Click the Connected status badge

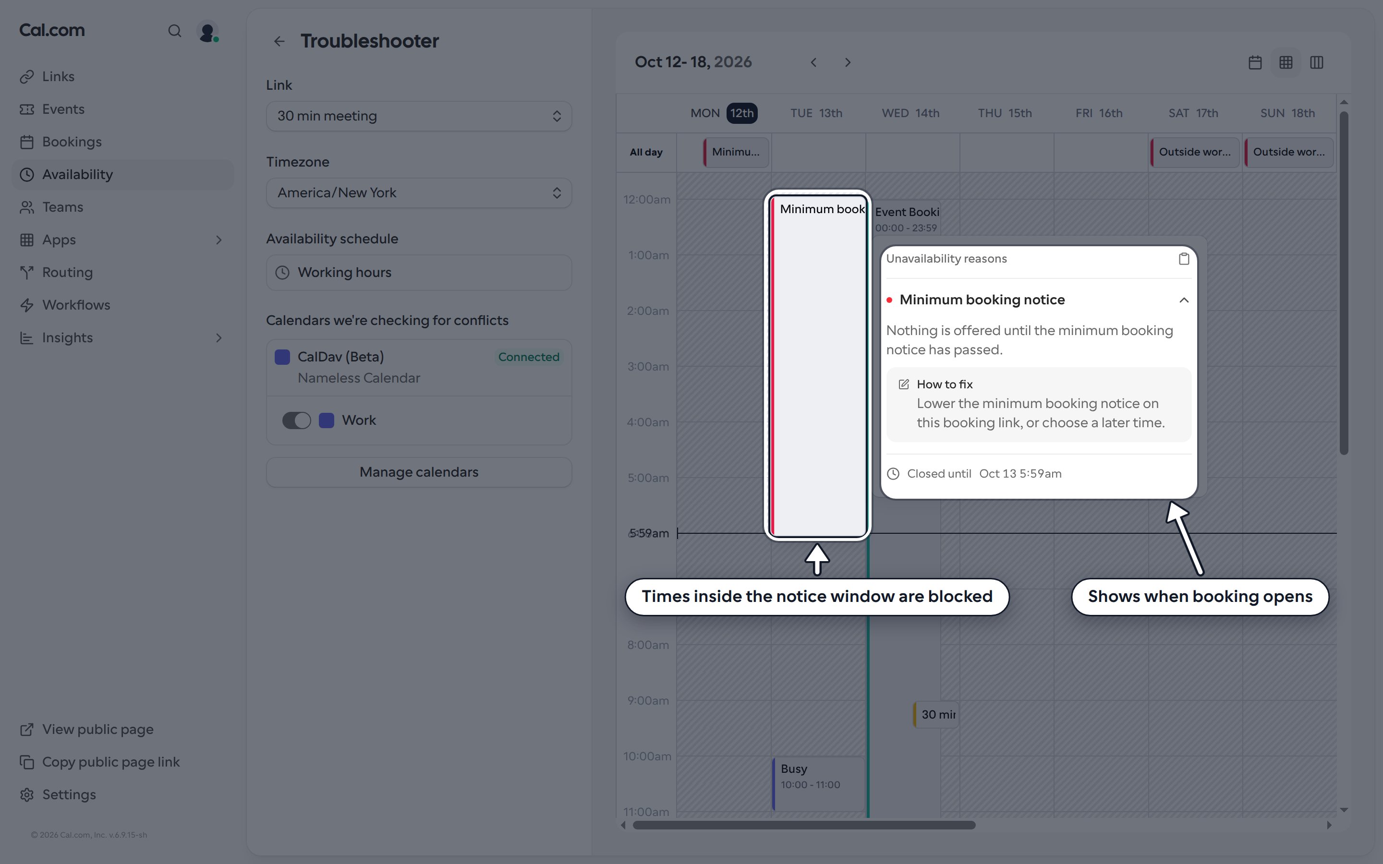(529, 357)
